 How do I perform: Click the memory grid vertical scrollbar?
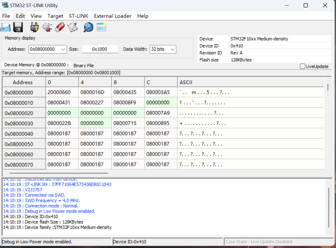(x=328, y=87)
